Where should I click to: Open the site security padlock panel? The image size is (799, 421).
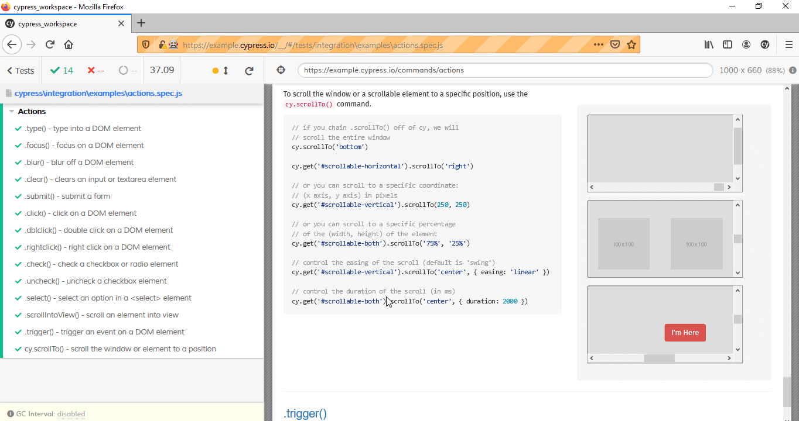tap(161, 44)
